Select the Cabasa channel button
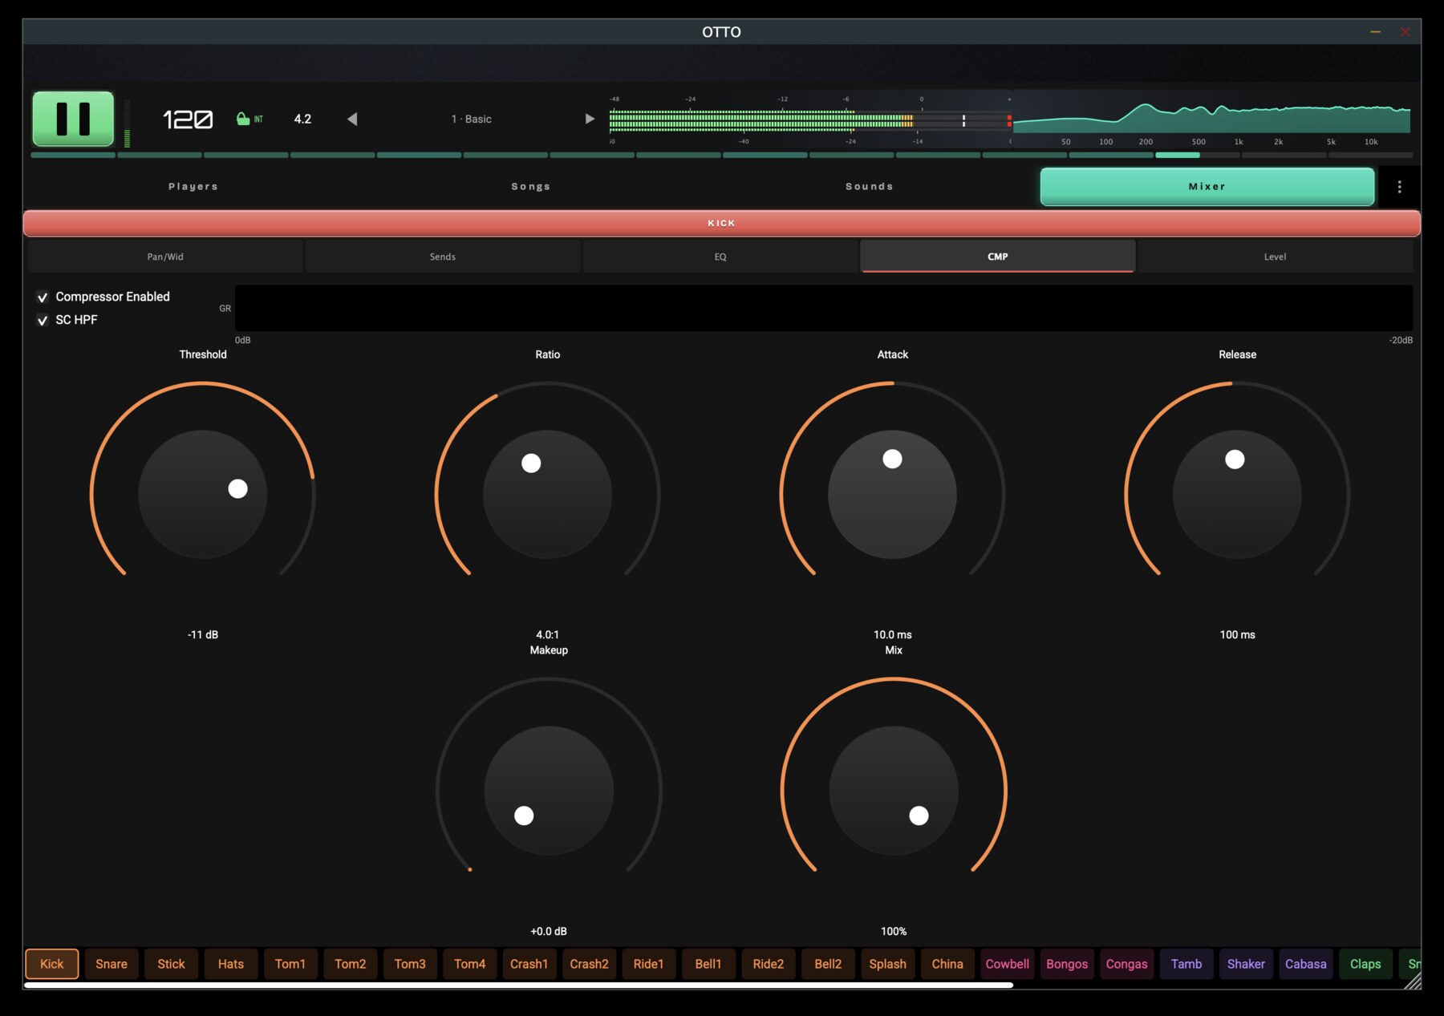This screenshot has width=1444, height=1016. (1306, 964)
